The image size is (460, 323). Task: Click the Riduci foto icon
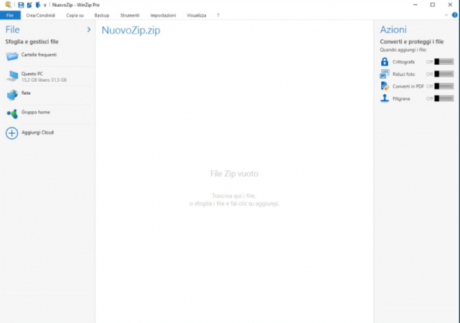[384, 74]
